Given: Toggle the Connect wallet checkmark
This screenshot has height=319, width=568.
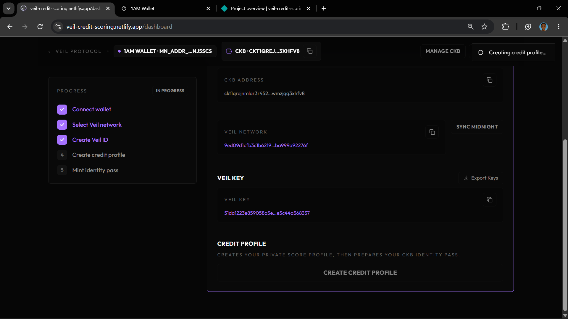Looking at the screenshot, I should coord(62,110).
